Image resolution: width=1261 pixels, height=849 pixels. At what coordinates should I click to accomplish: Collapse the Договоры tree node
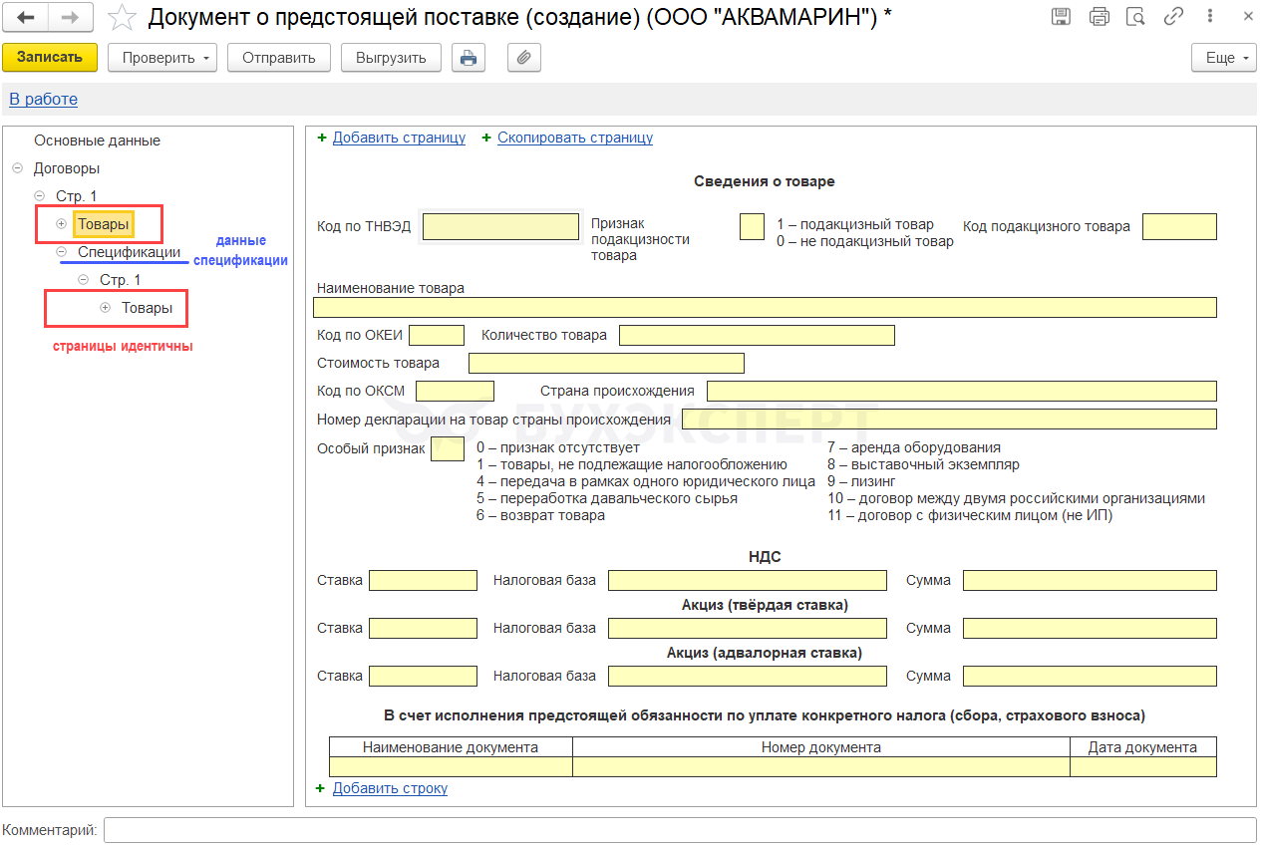click(18, 168)
